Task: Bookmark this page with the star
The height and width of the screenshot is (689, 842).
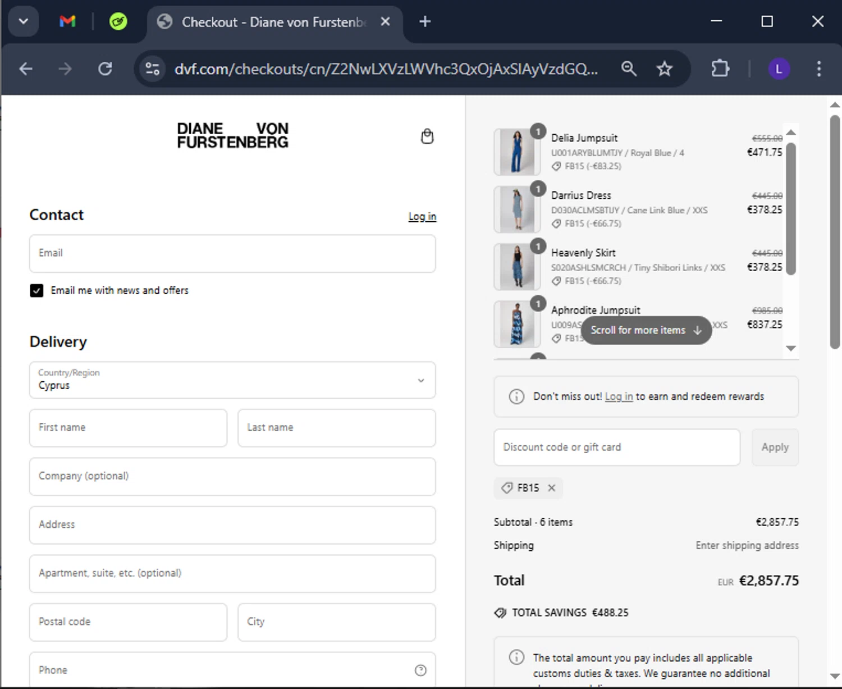Action: [x=665, y=69]
